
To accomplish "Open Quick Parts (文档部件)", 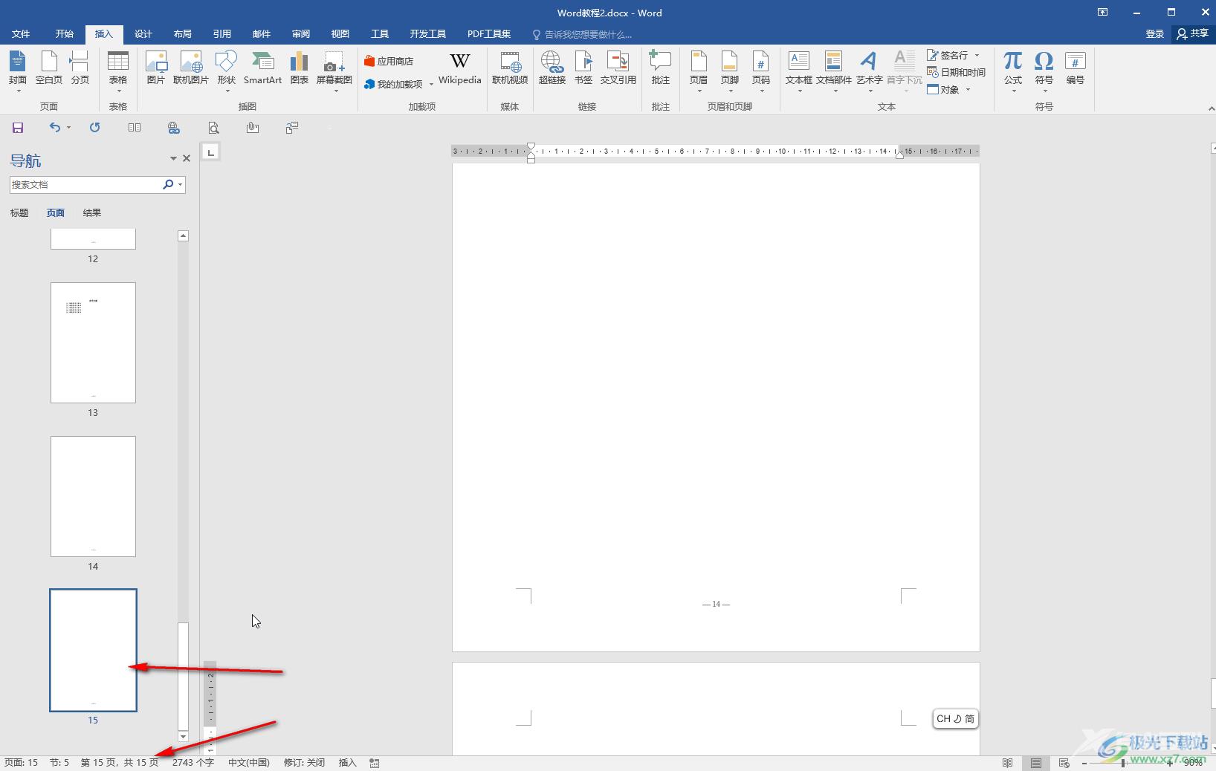I will click(x=834, y=71).
